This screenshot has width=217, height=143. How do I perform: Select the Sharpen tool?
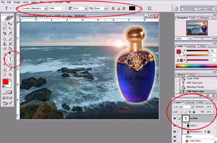click(x=5, y=53)
